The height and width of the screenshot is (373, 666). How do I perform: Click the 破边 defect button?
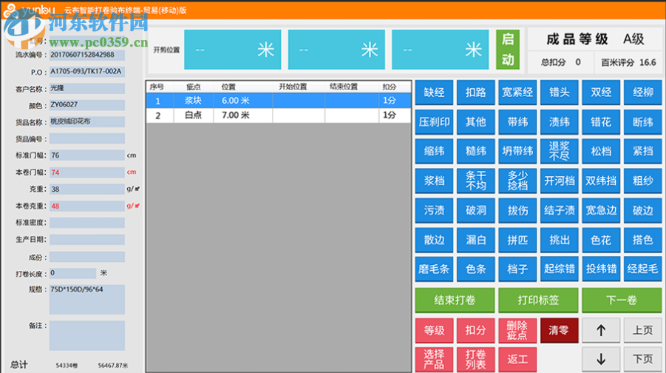(x=642, y=210)
